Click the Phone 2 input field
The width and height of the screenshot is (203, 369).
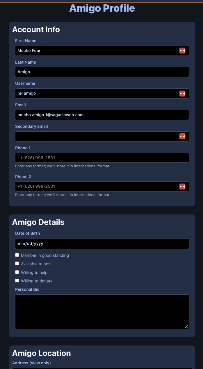tap(87, 186)
